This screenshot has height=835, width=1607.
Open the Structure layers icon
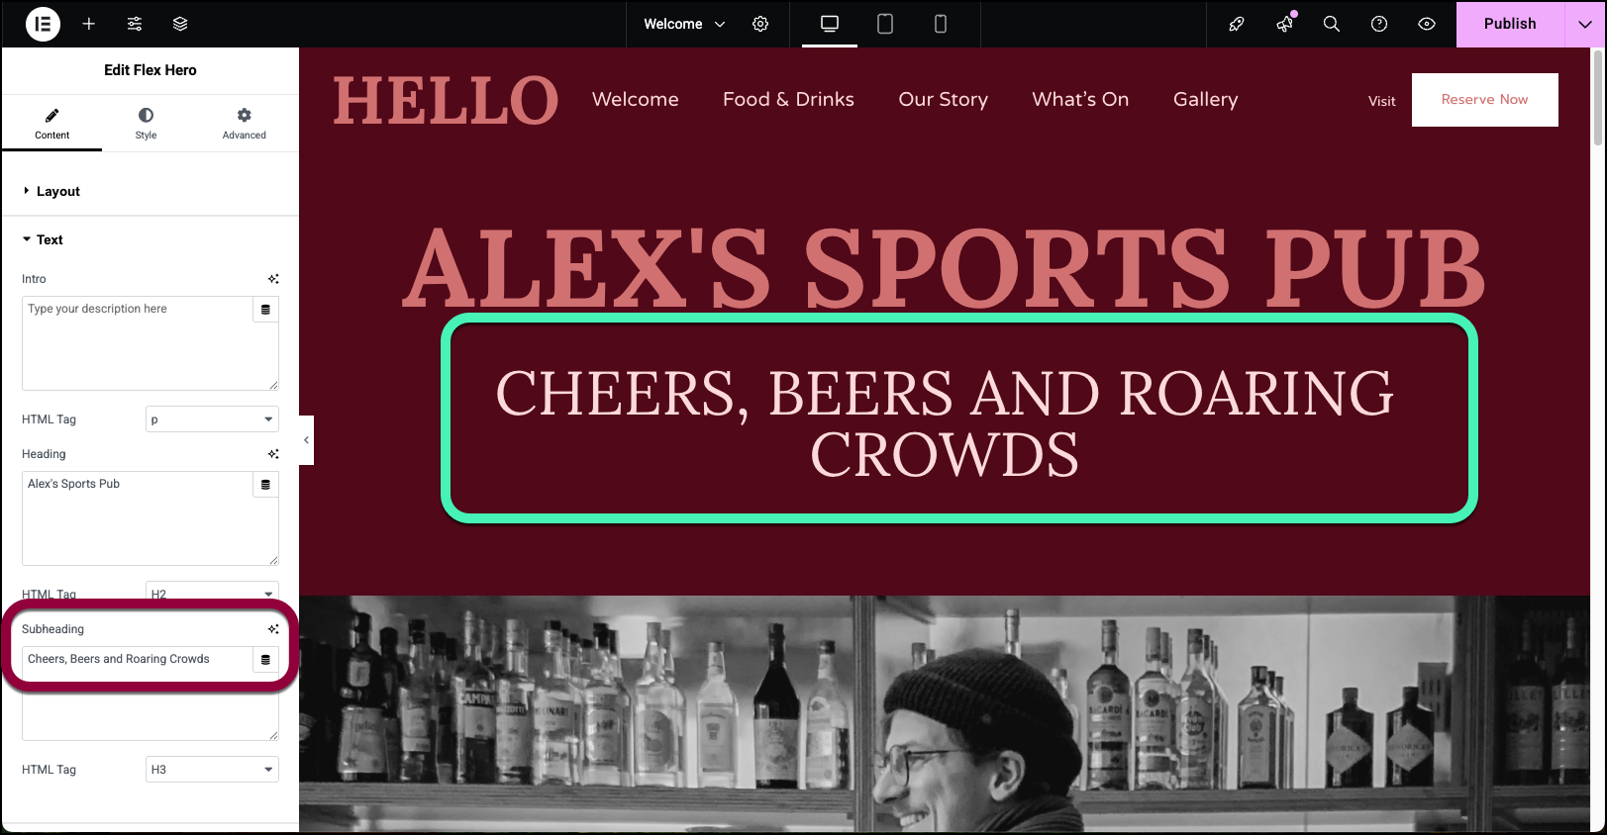pos(180,24)
